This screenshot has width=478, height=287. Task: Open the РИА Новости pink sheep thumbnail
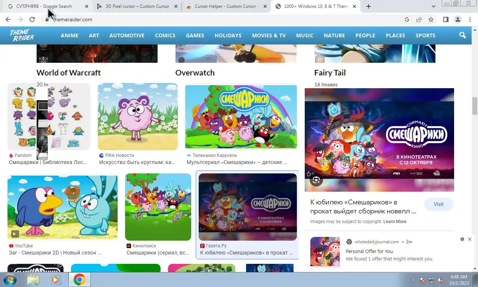pyautogui.click(x=138, y=117)
